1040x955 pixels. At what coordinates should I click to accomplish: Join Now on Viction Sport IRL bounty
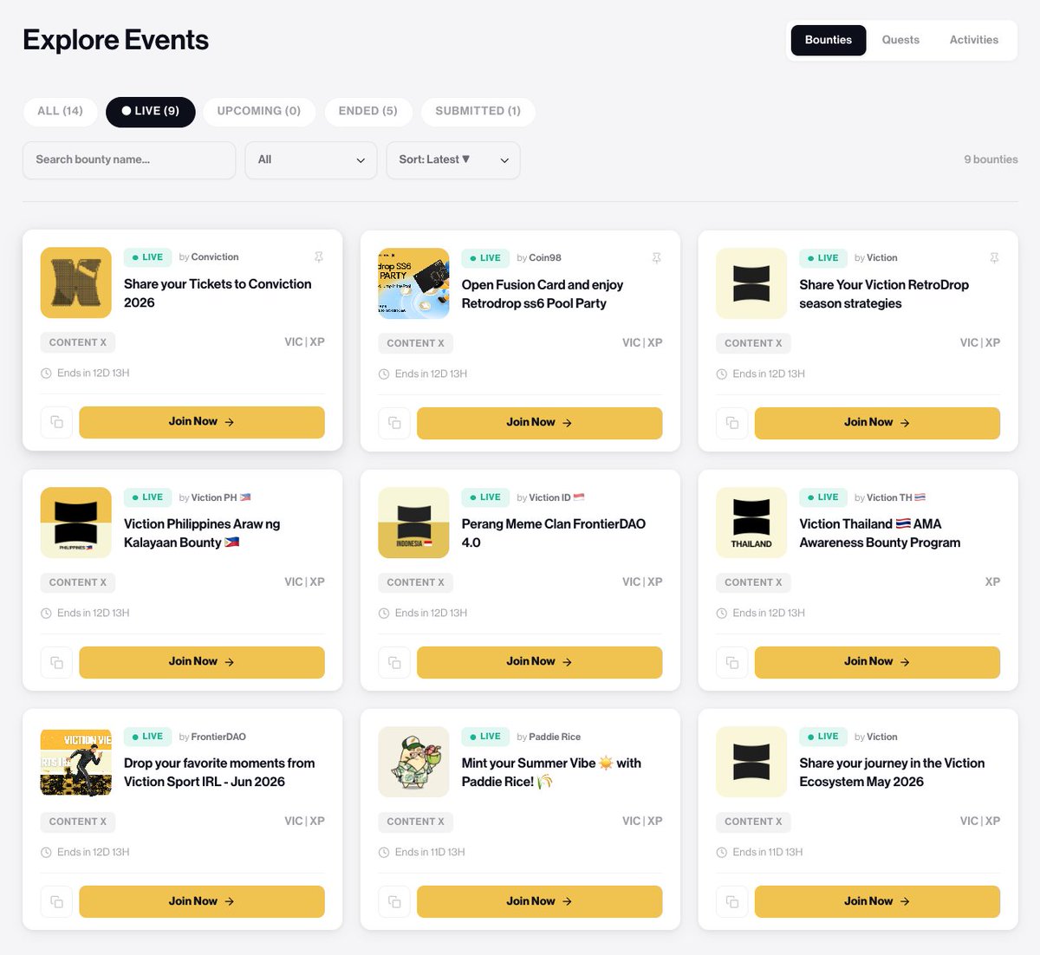(x=202, y=901)
